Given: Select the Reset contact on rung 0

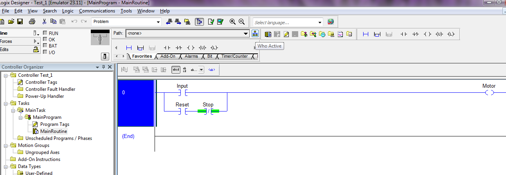Looking at the screenshot, I should (x=182, y=111).
